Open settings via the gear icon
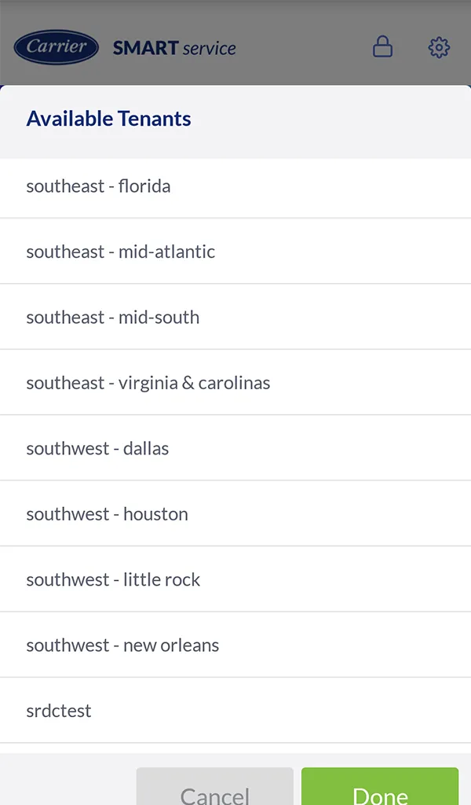The image size is (471, 805). coord(439,47)
